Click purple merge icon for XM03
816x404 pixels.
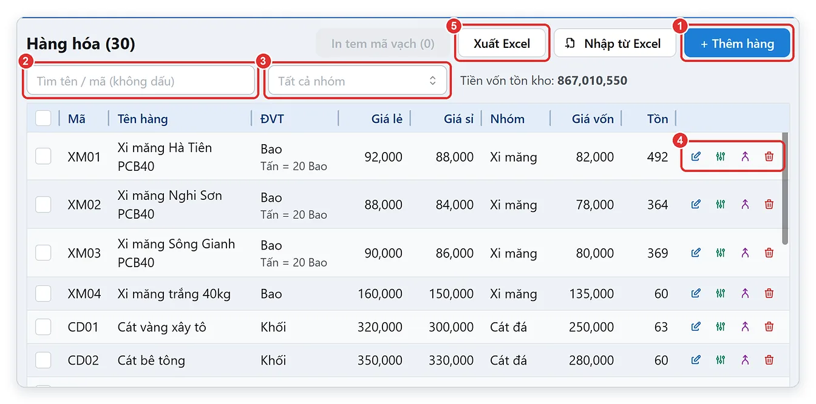click(745, 253)
